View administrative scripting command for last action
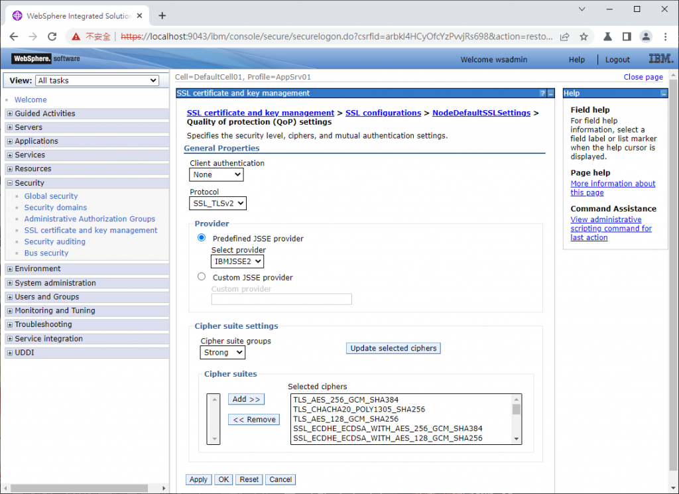The image size is (679, 494). tap(611, 229)
